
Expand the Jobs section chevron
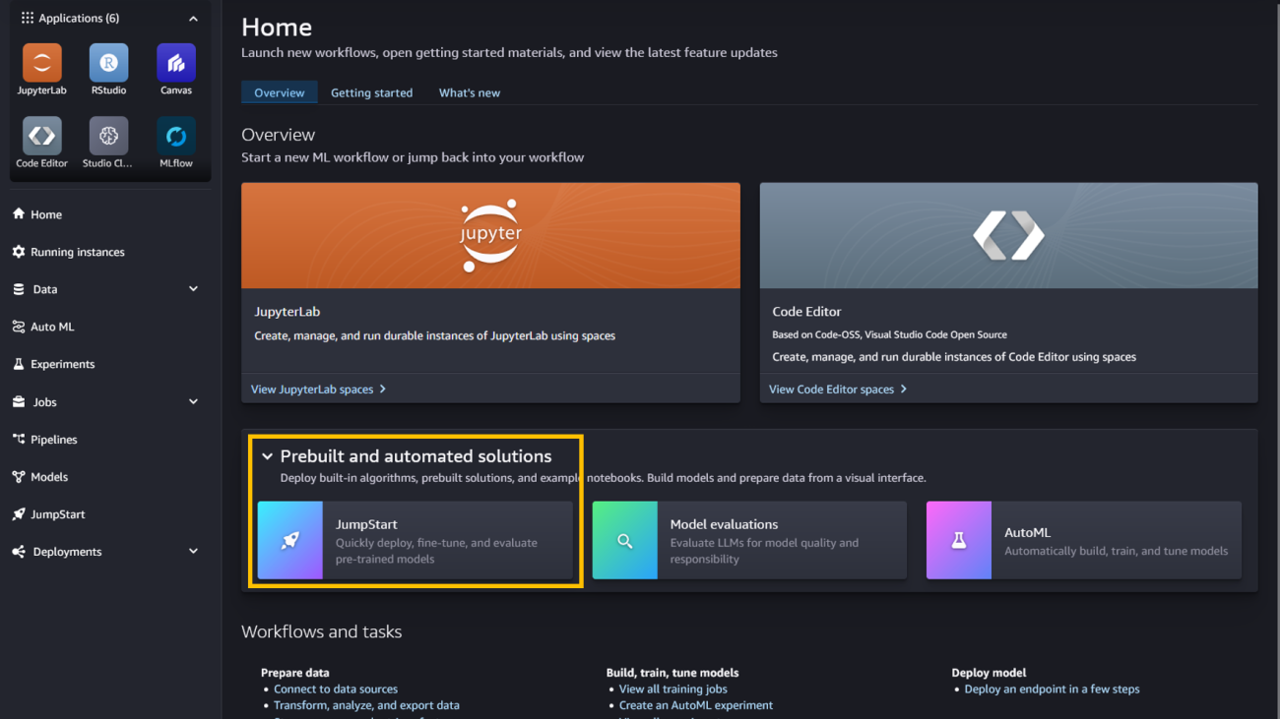point(193,401)
